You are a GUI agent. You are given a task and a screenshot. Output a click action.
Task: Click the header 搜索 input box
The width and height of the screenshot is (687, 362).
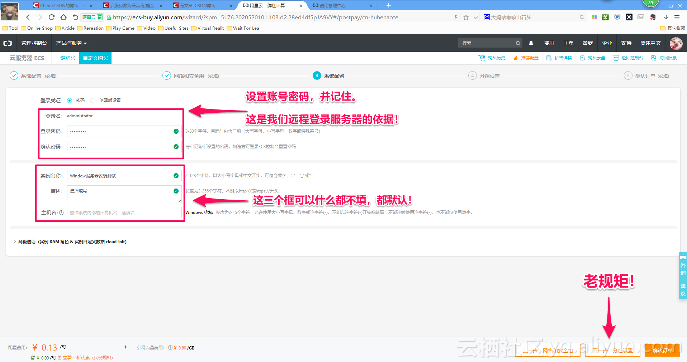click(485, 43)
